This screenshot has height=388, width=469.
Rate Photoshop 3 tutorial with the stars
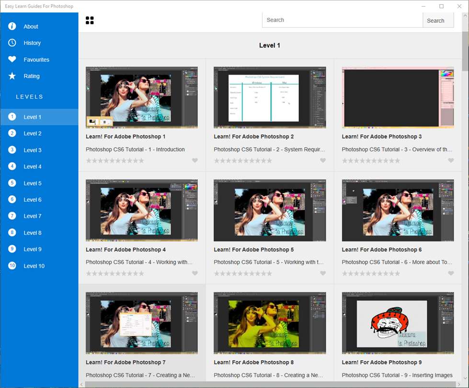pyautogui.click(x=371, y=160)
